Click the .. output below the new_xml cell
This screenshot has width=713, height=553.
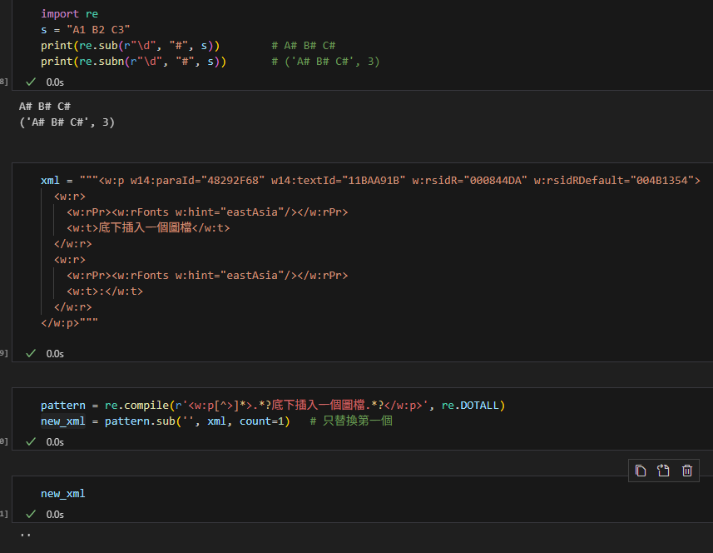tap(24, 533)
